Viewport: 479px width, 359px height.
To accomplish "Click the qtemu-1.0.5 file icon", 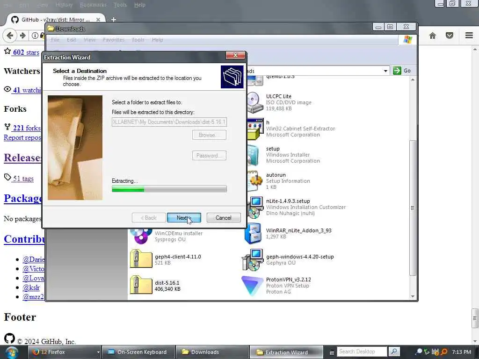I will pyautogui.click(x=255, y=81).
